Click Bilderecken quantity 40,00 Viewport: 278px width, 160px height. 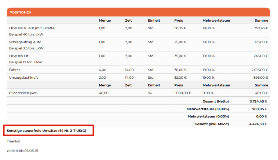[103, 93]
